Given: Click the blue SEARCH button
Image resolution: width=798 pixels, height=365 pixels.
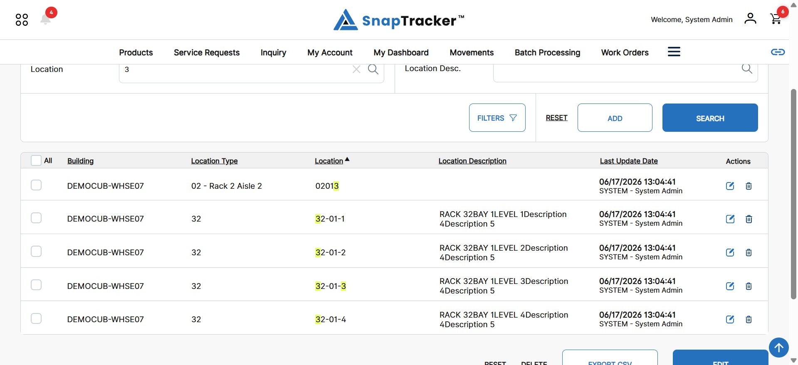Looking at the screenshot, I should pos(710,118).
